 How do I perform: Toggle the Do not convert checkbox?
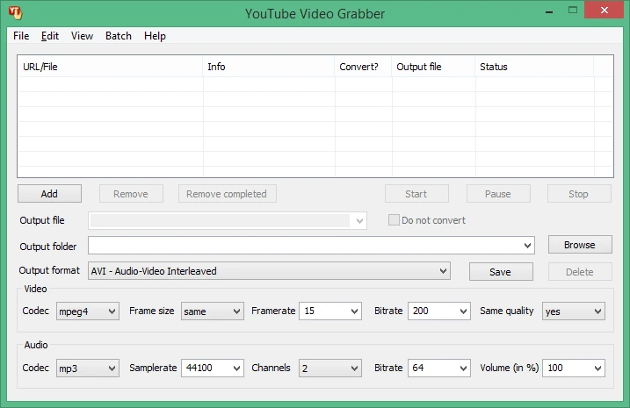pos(394,220)
